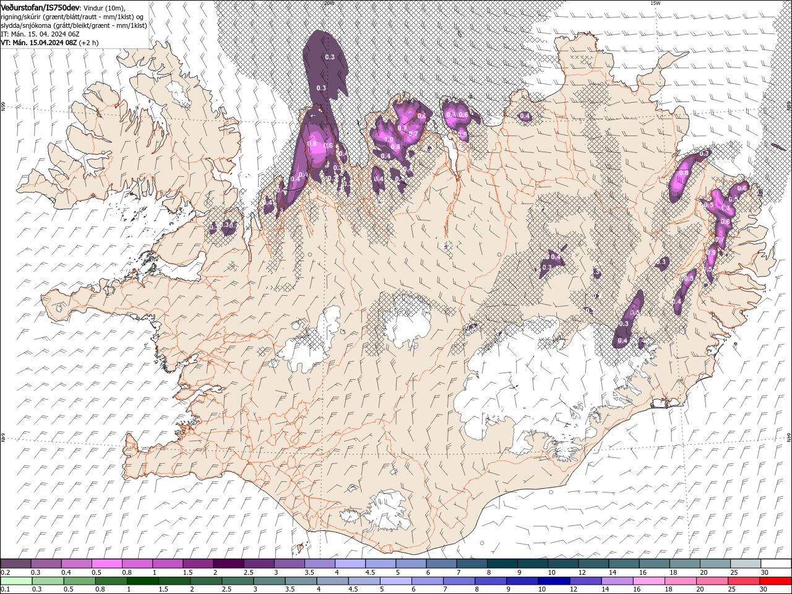Select the 0.3 mauve swatch in snow legend
This screenshot has width=792, height=594.
tap(46, 564)
